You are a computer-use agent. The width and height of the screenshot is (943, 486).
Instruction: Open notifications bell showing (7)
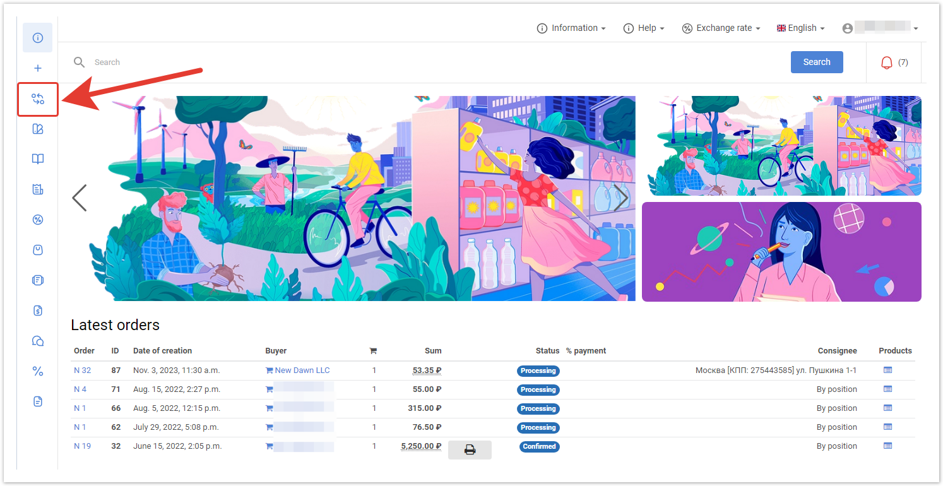coord(894,62)
